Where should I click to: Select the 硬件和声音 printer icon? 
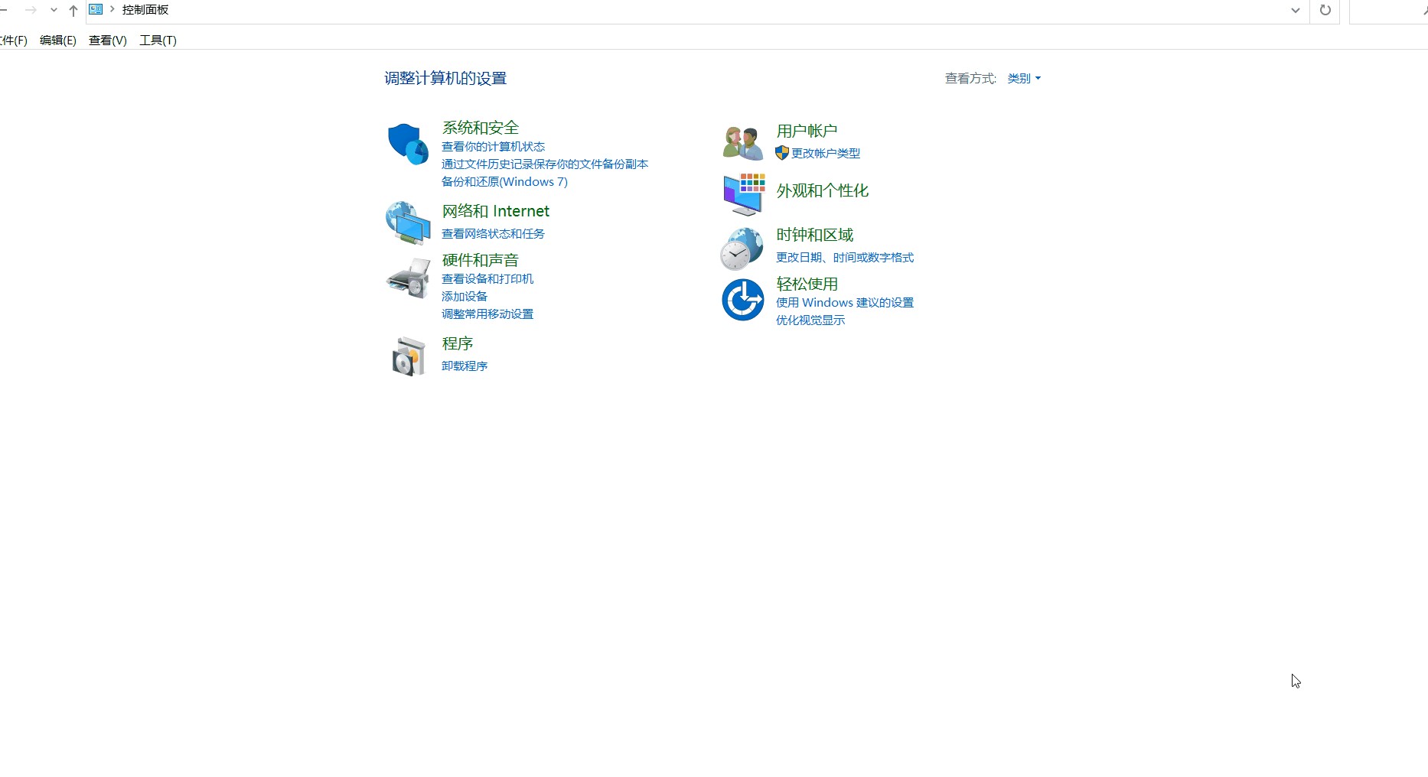pos(408,278)
